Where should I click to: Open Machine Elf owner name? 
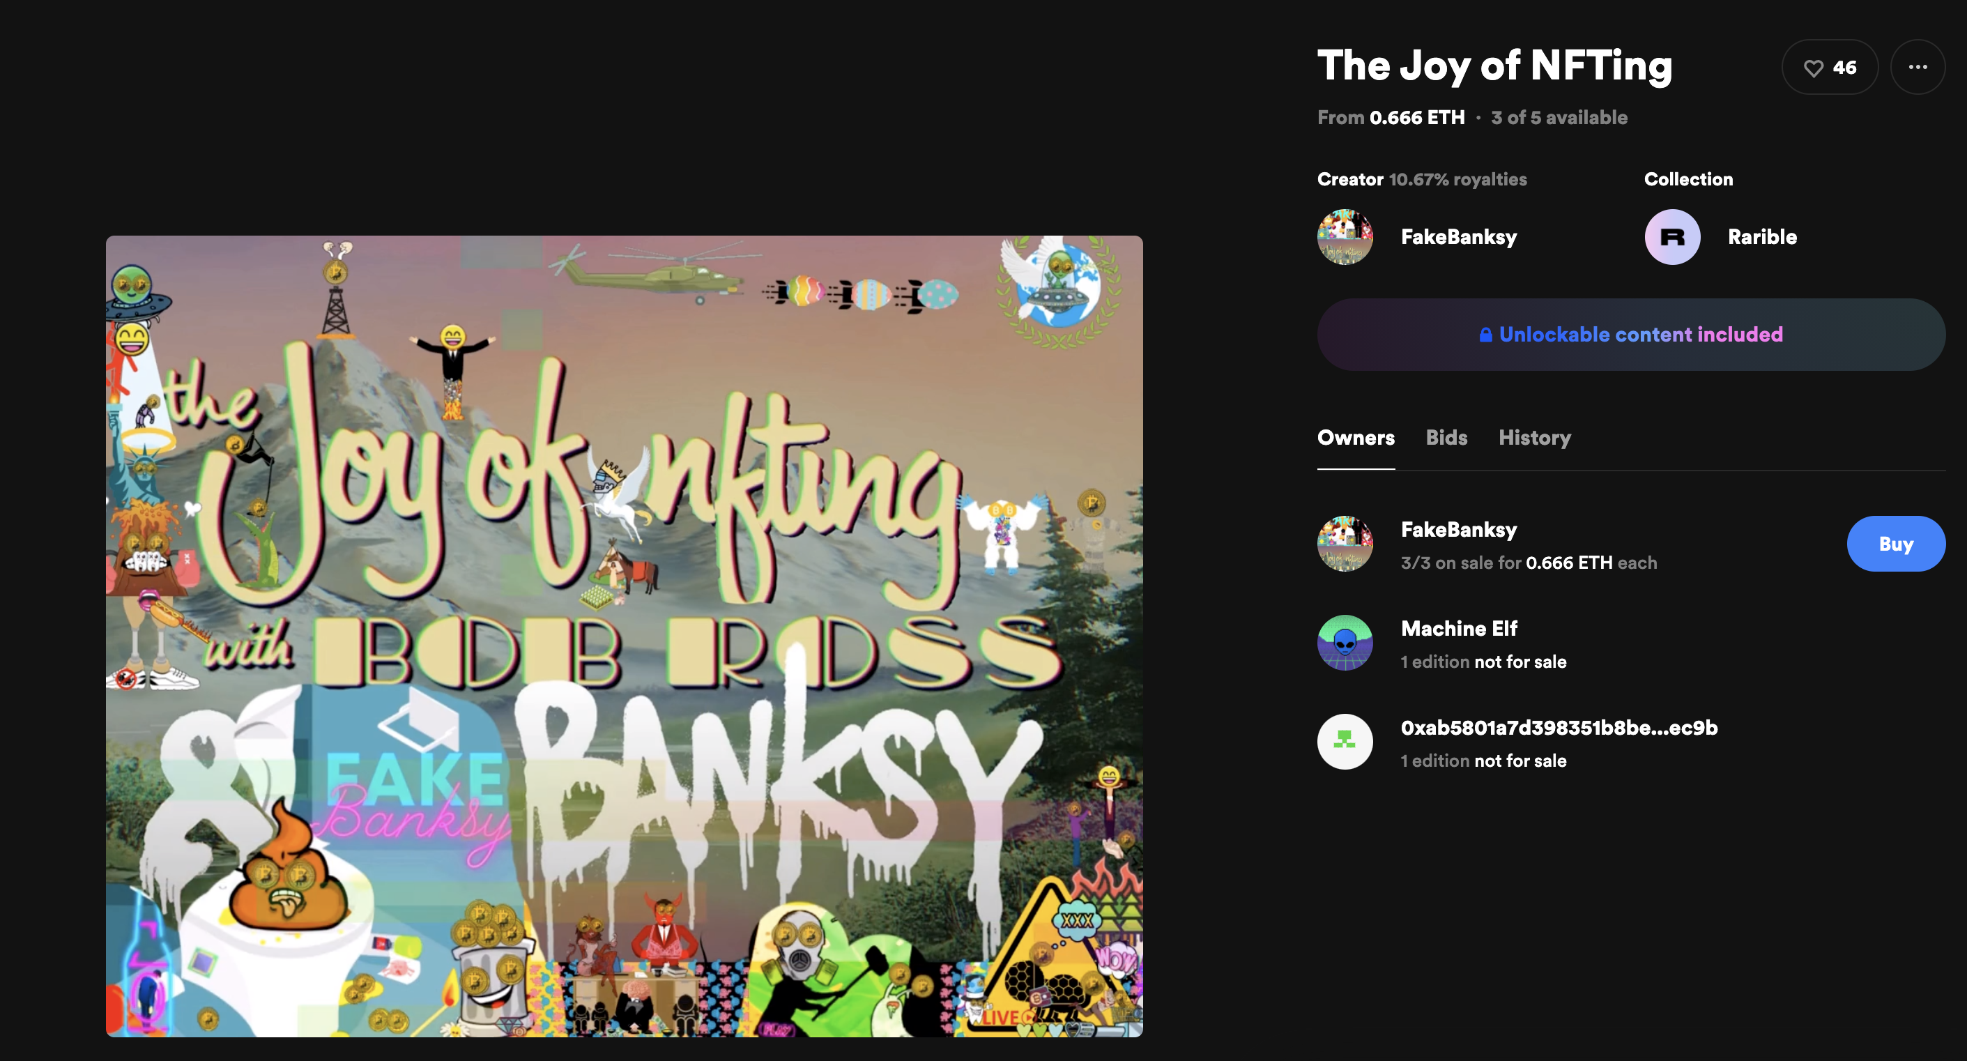point(1458,629)
